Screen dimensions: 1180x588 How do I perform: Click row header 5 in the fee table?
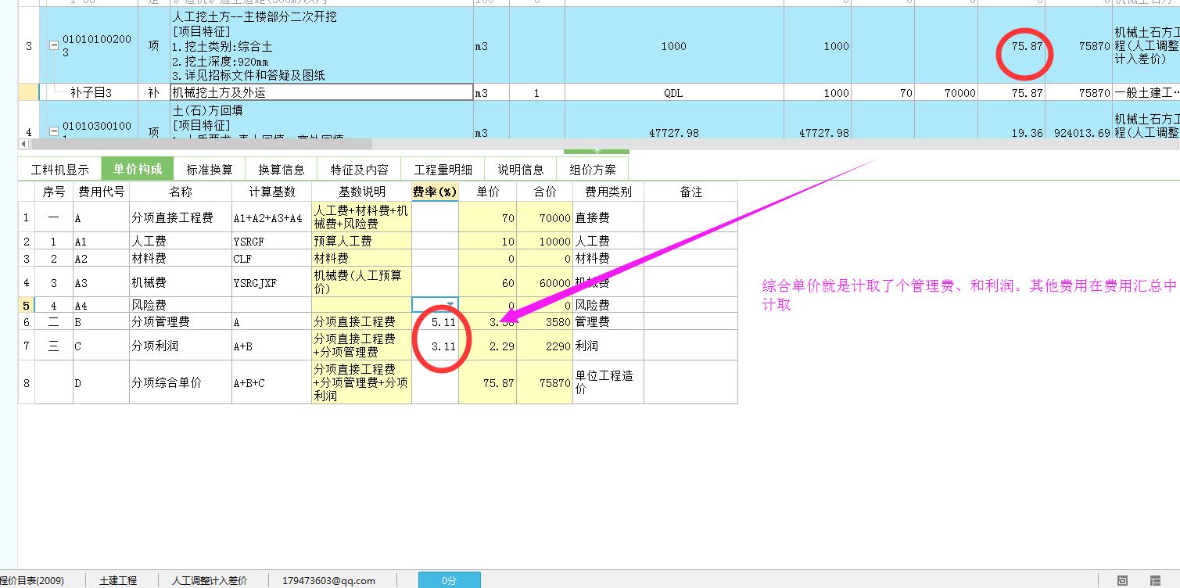tap(26, 305)
